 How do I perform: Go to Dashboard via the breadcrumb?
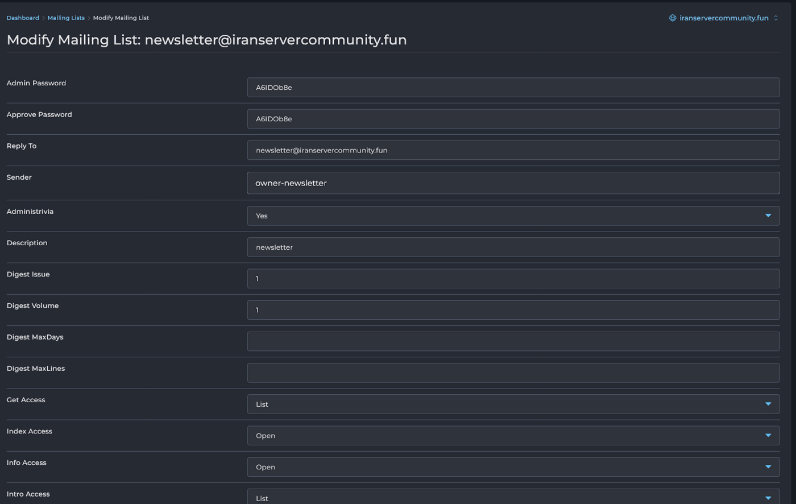pos(23,18)
